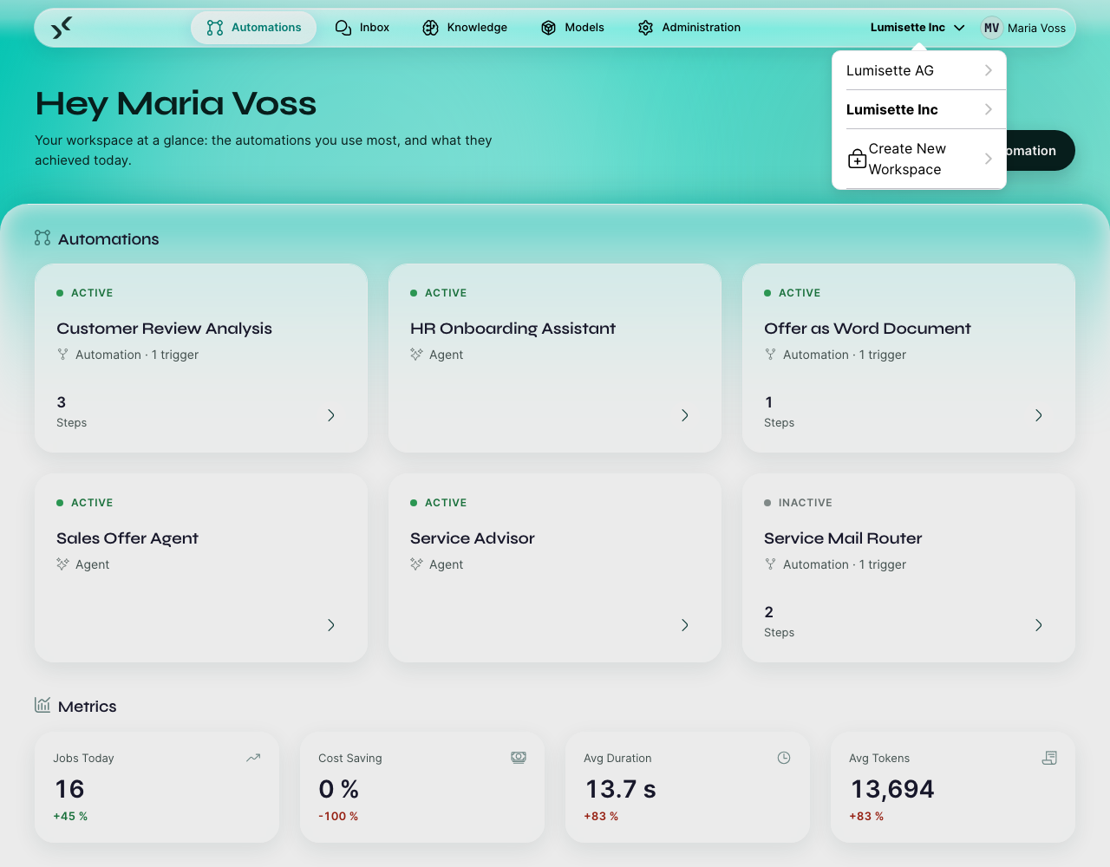1110x867 pixels.
Task: Open the Administration tab
Action: (x=689, y=28)
